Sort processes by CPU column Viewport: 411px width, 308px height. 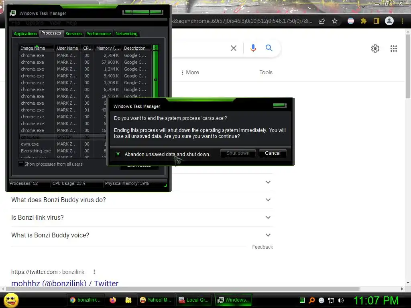click(x=87, y=48)
